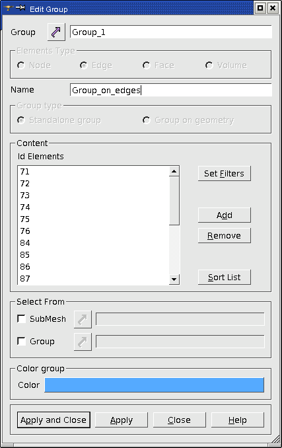This screenshot has width=282, height=448.
Task: Click the arrow icon beside Group checkbox
Action: coord(83,342)
